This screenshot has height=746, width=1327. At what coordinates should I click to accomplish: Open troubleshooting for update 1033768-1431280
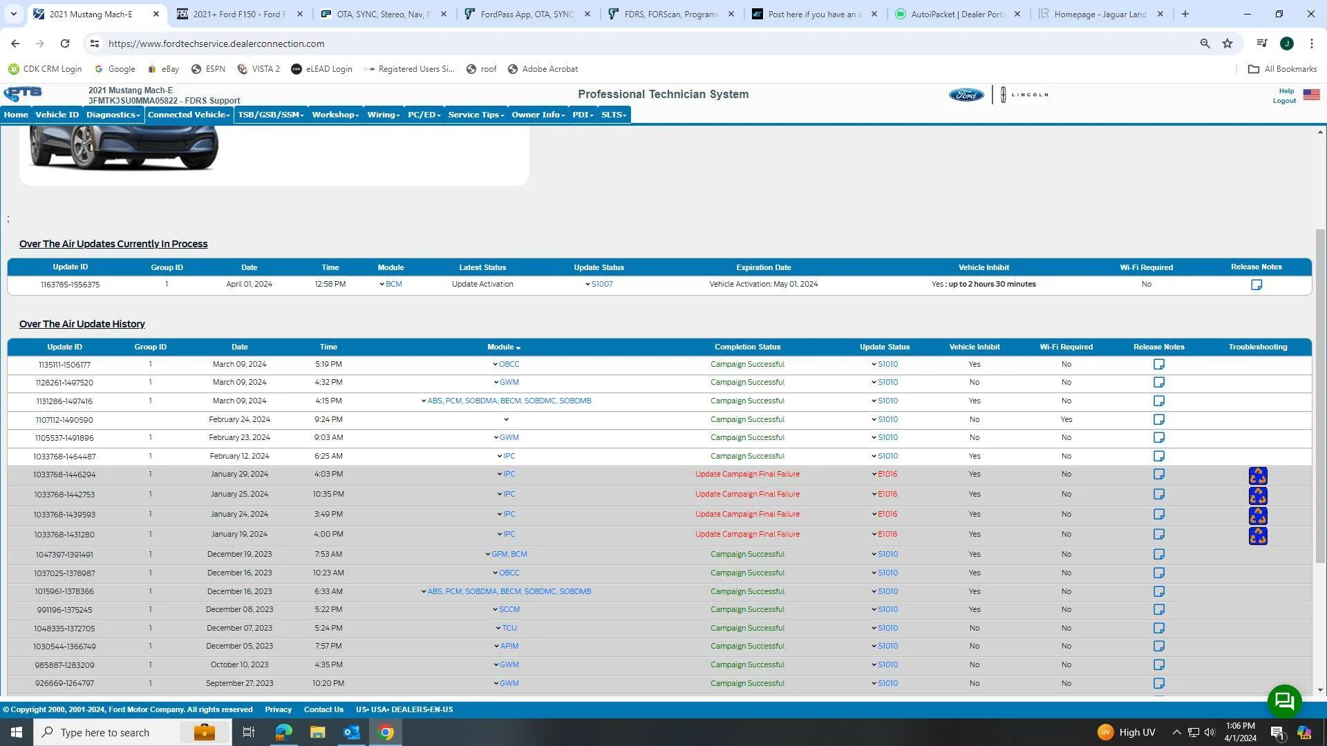coord(1258,536)
